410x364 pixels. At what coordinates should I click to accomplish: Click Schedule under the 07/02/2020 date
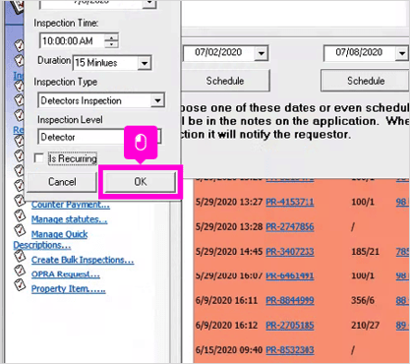click(x=225, y=81)
